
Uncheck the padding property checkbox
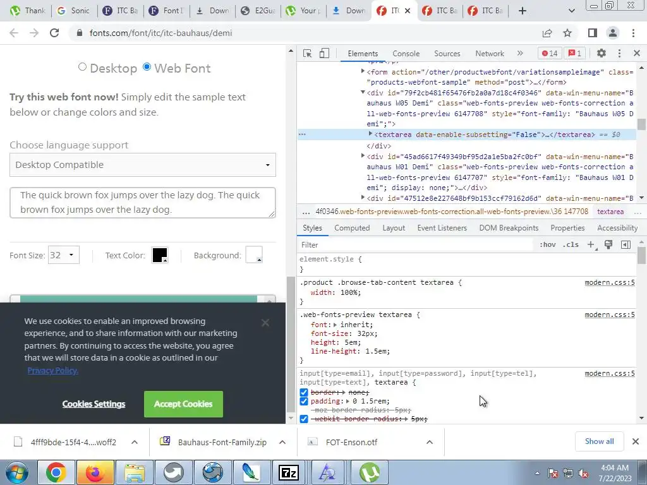tap(304, 401)
